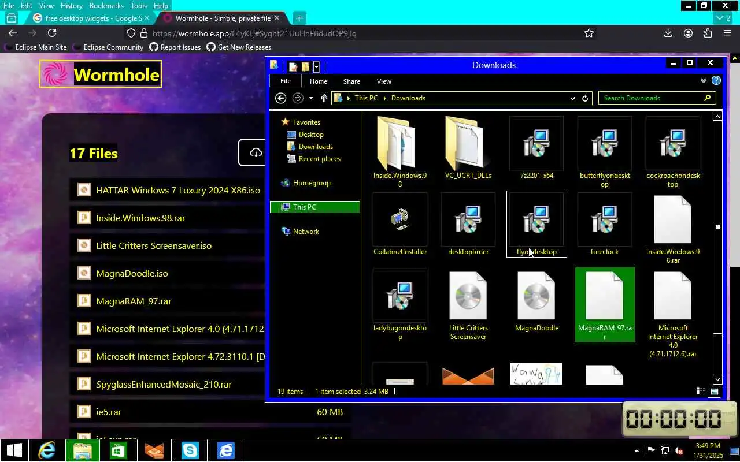This screenshot has width=740, height=462.
Task: Select Homegroup in navigation pane
Action: [x=306, y=183]
